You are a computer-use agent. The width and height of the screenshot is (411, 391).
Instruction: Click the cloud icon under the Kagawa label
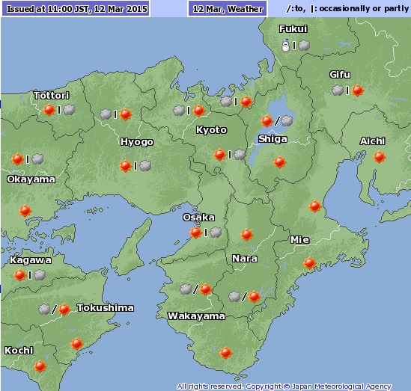[x=40, y=275]
